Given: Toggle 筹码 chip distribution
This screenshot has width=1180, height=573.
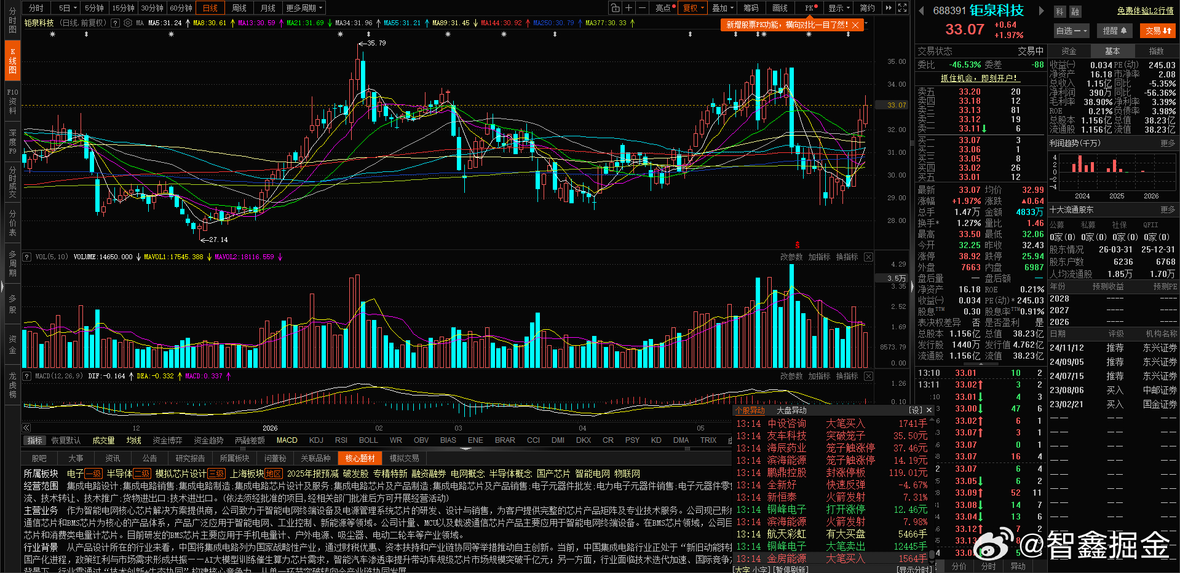Looking at the screenshot, I should tap(751, 8).
